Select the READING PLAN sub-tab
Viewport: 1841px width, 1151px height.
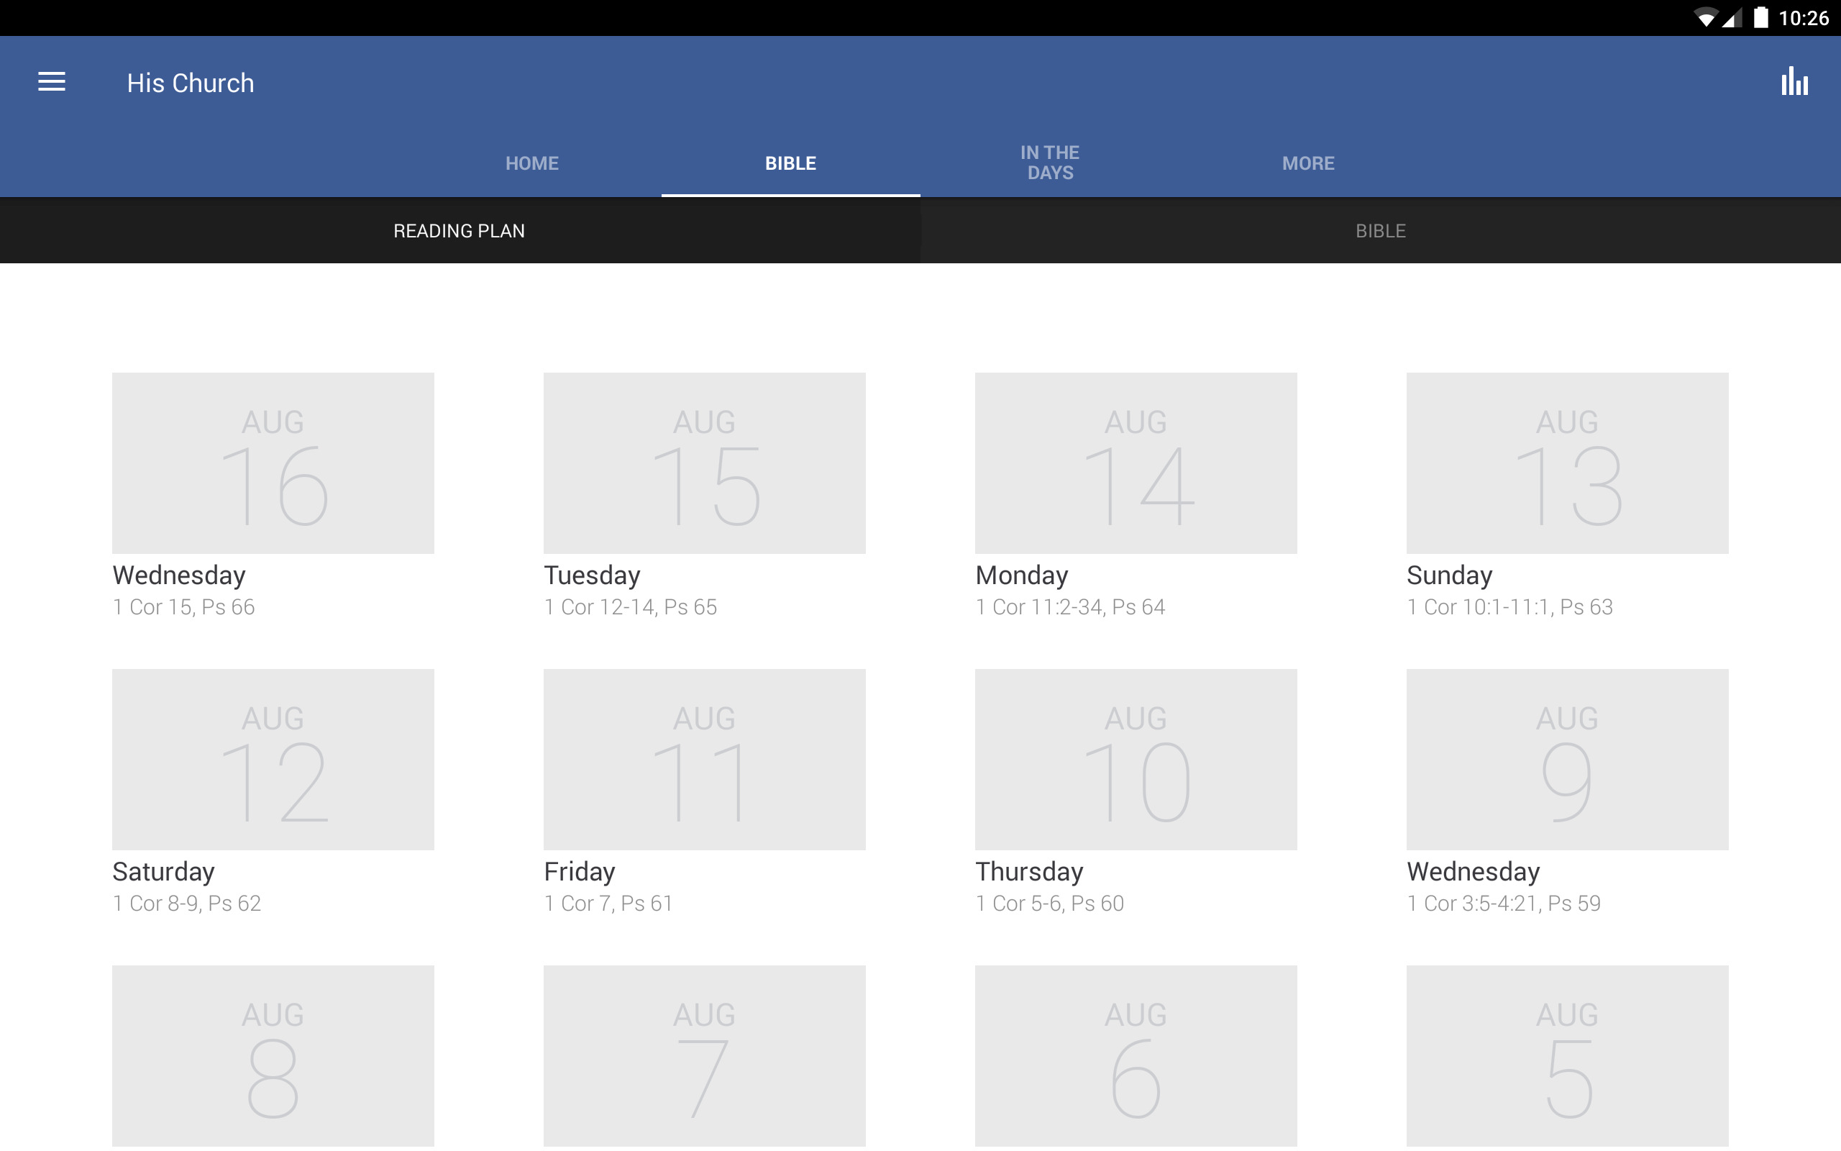pyautogui.click(x=459, y=231)
